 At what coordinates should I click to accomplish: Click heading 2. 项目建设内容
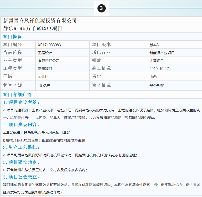coord(21,125)
